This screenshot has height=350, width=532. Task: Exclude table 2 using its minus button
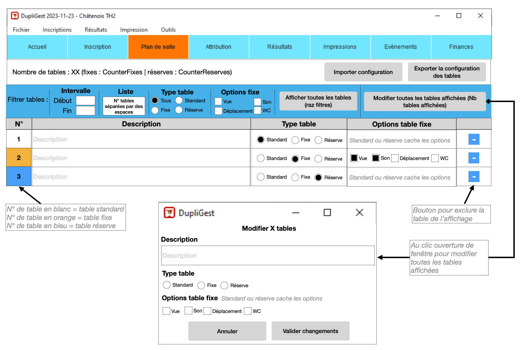[474, 158]
